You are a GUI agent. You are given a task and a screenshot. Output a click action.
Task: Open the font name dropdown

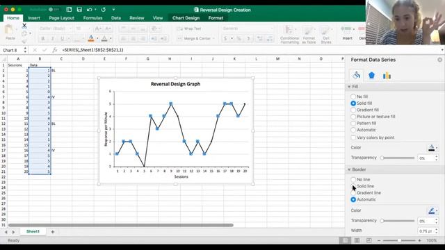[x=70, y=28]
